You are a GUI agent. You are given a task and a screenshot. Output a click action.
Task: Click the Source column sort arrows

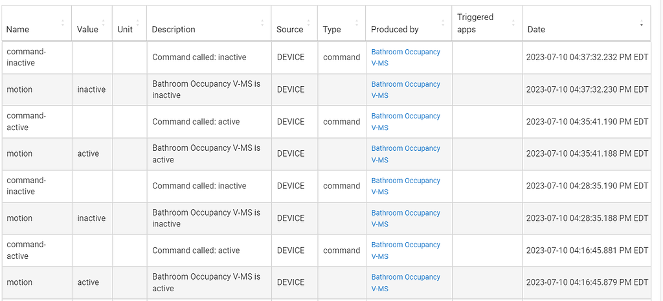pyautogui.click(x=309, y=23)
